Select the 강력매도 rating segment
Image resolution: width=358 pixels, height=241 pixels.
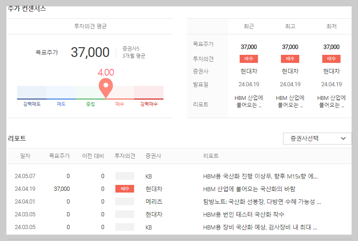coord(32,93)
